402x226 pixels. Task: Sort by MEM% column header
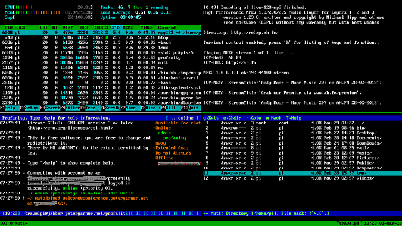(128, 27)
